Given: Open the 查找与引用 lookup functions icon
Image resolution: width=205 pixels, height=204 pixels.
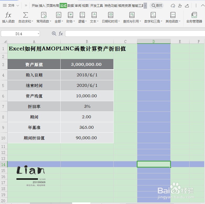Looking at the screenshot, I should 132,15.
